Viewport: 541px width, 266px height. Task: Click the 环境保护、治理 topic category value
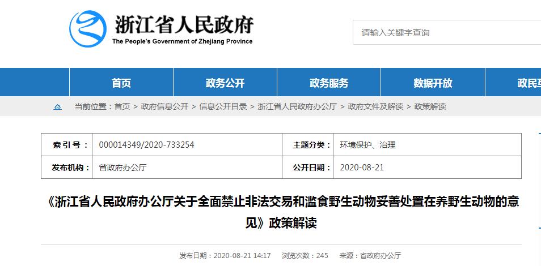[x=367, y=145]
